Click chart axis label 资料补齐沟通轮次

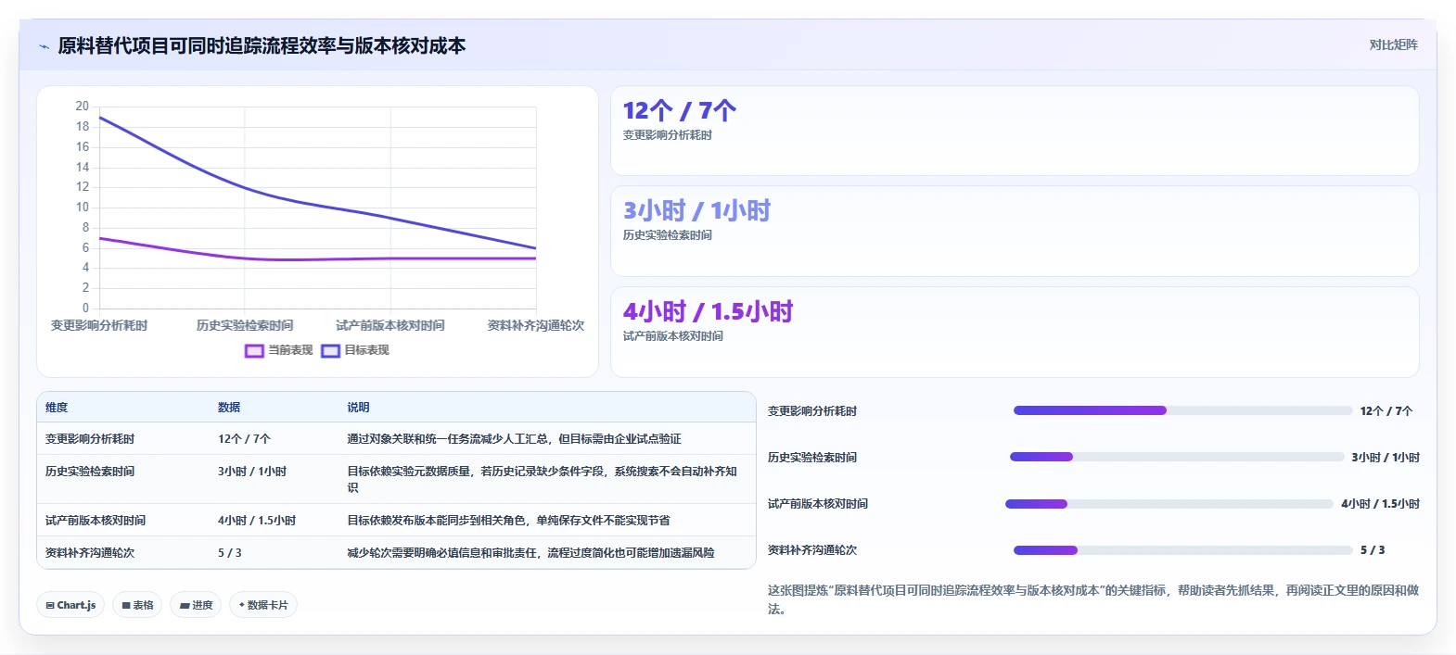coord(536,326)
